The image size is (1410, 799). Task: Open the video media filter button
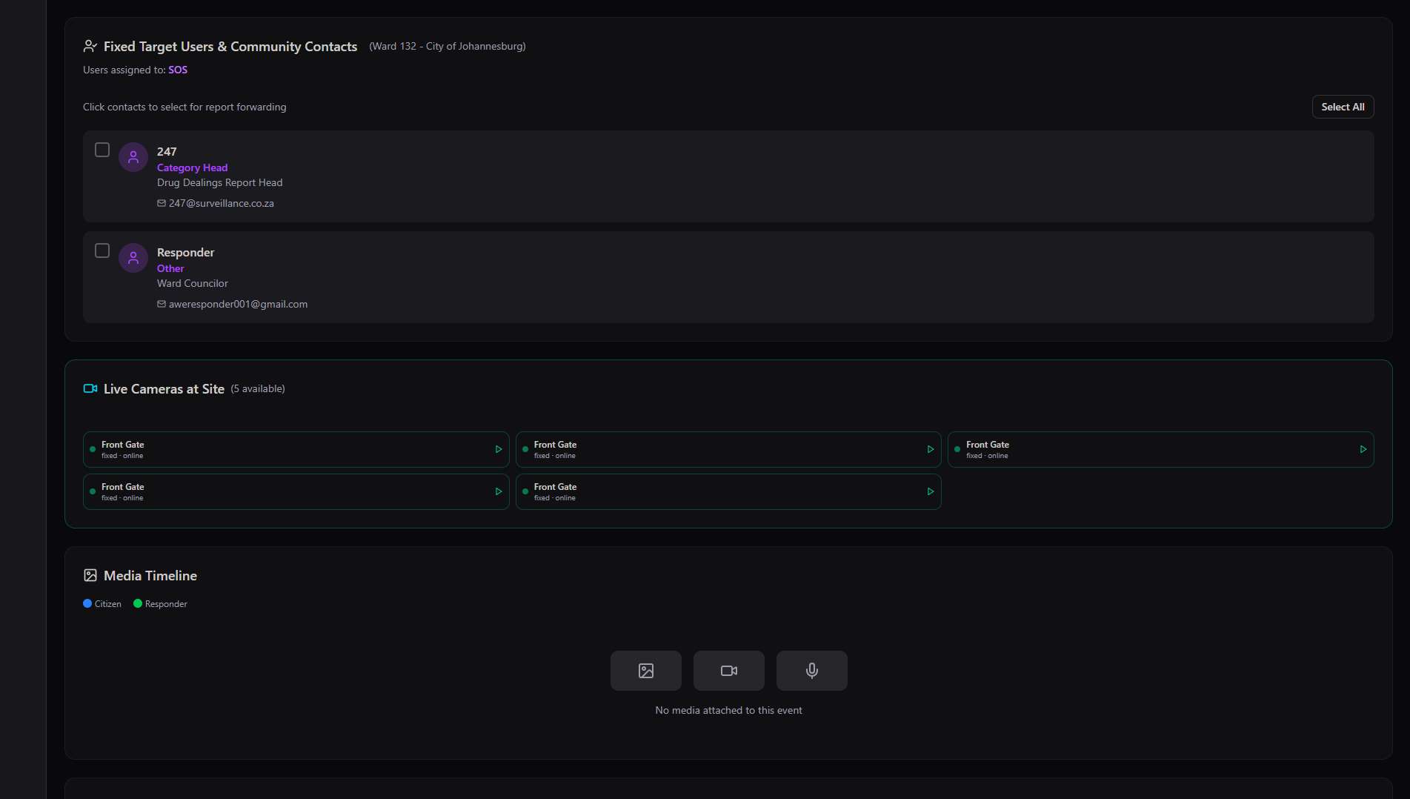click(x=729, y=671)
